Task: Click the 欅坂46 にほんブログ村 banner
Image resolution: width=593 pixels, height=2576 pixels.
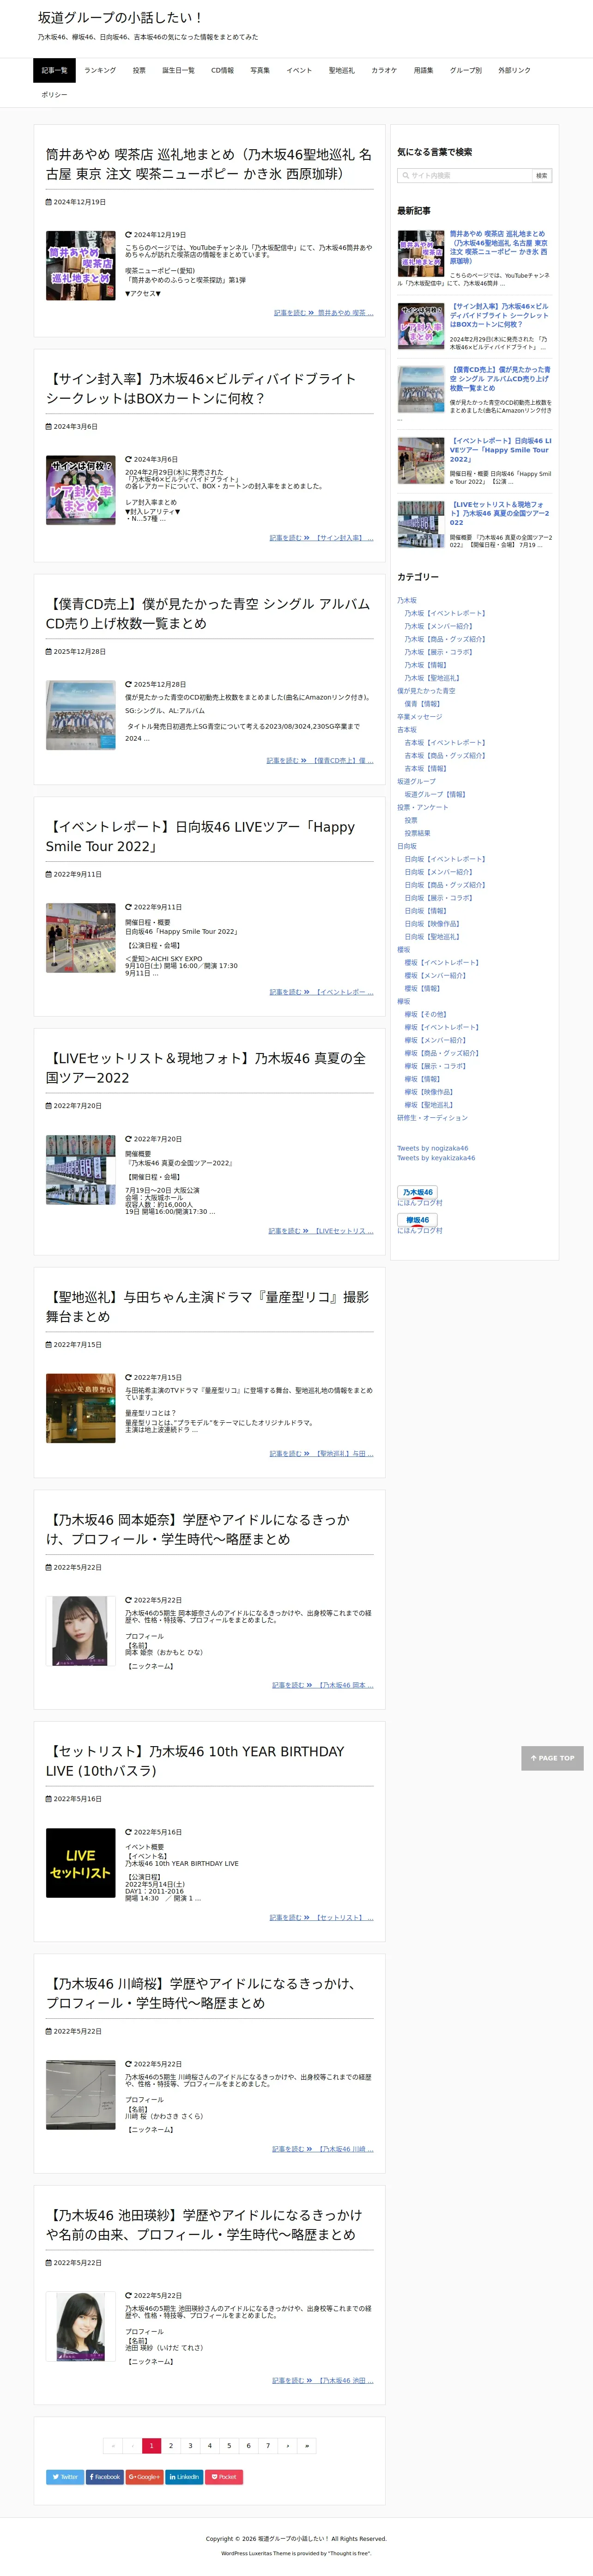Action: (417, 1220)
